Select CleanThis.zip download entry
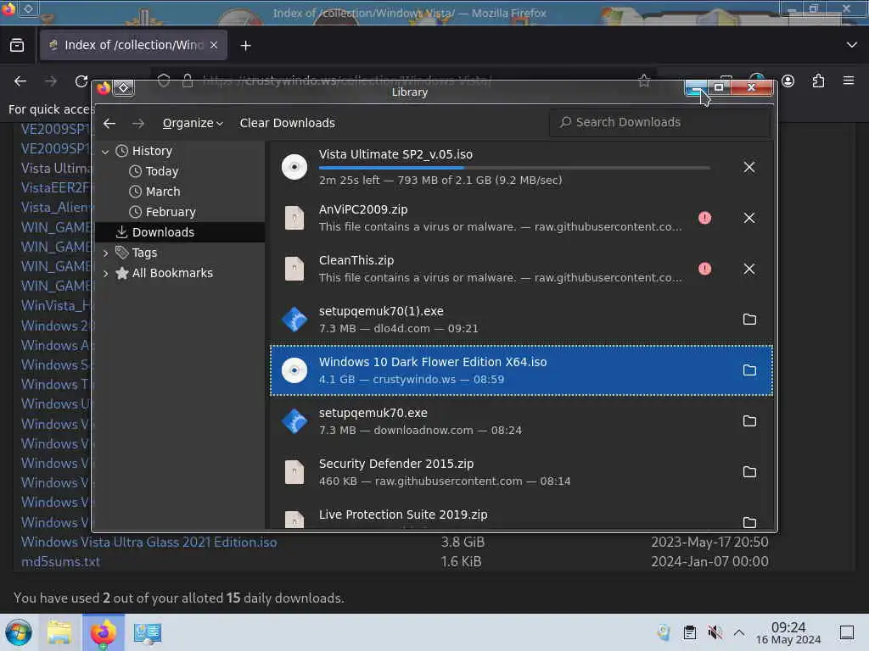Image resolution: width=869 pixels, height=651 pixels. click(x=521, y=269)
